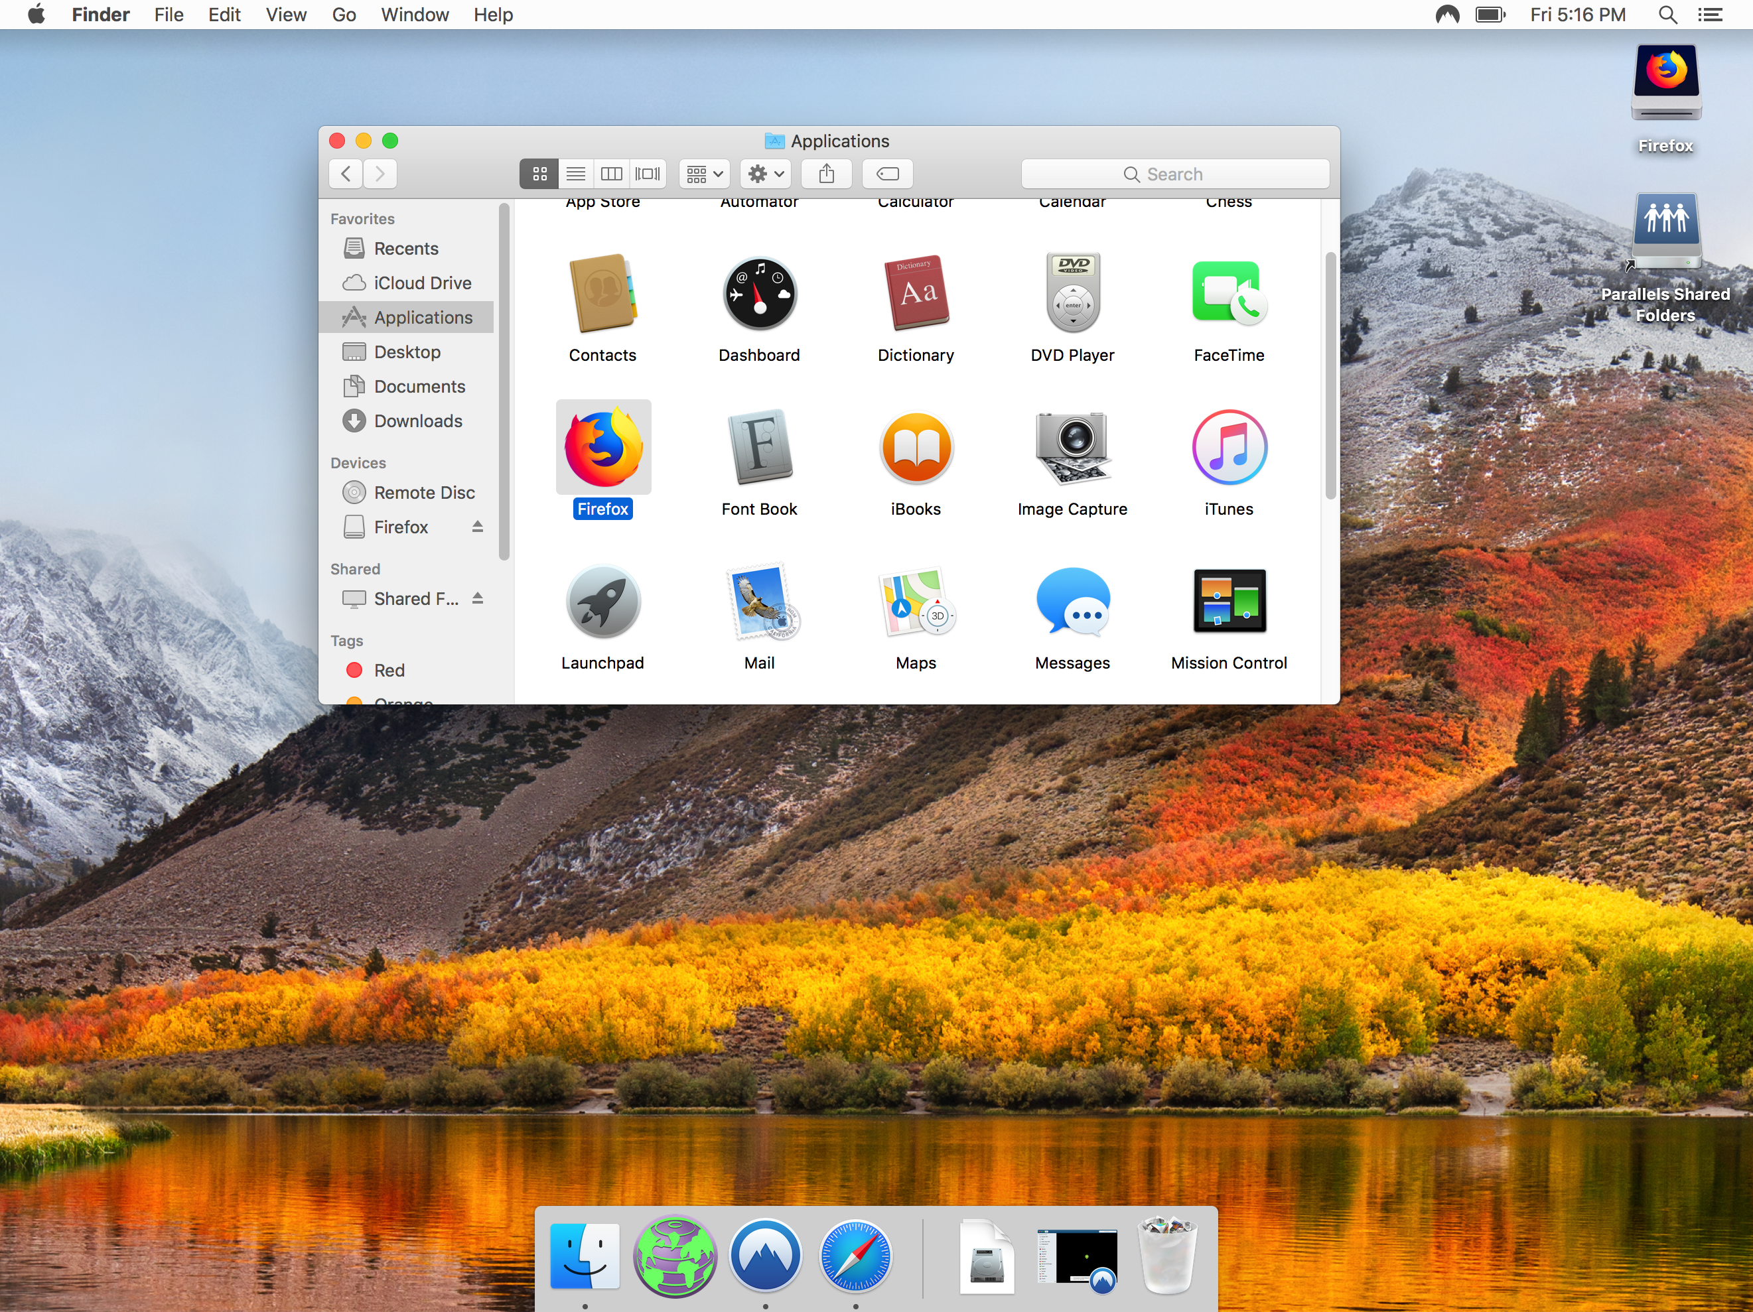The height and width of the screenshot is (1312, 1753).
Task: Select the FaceTime app icon
Action: click(1228, 294)
